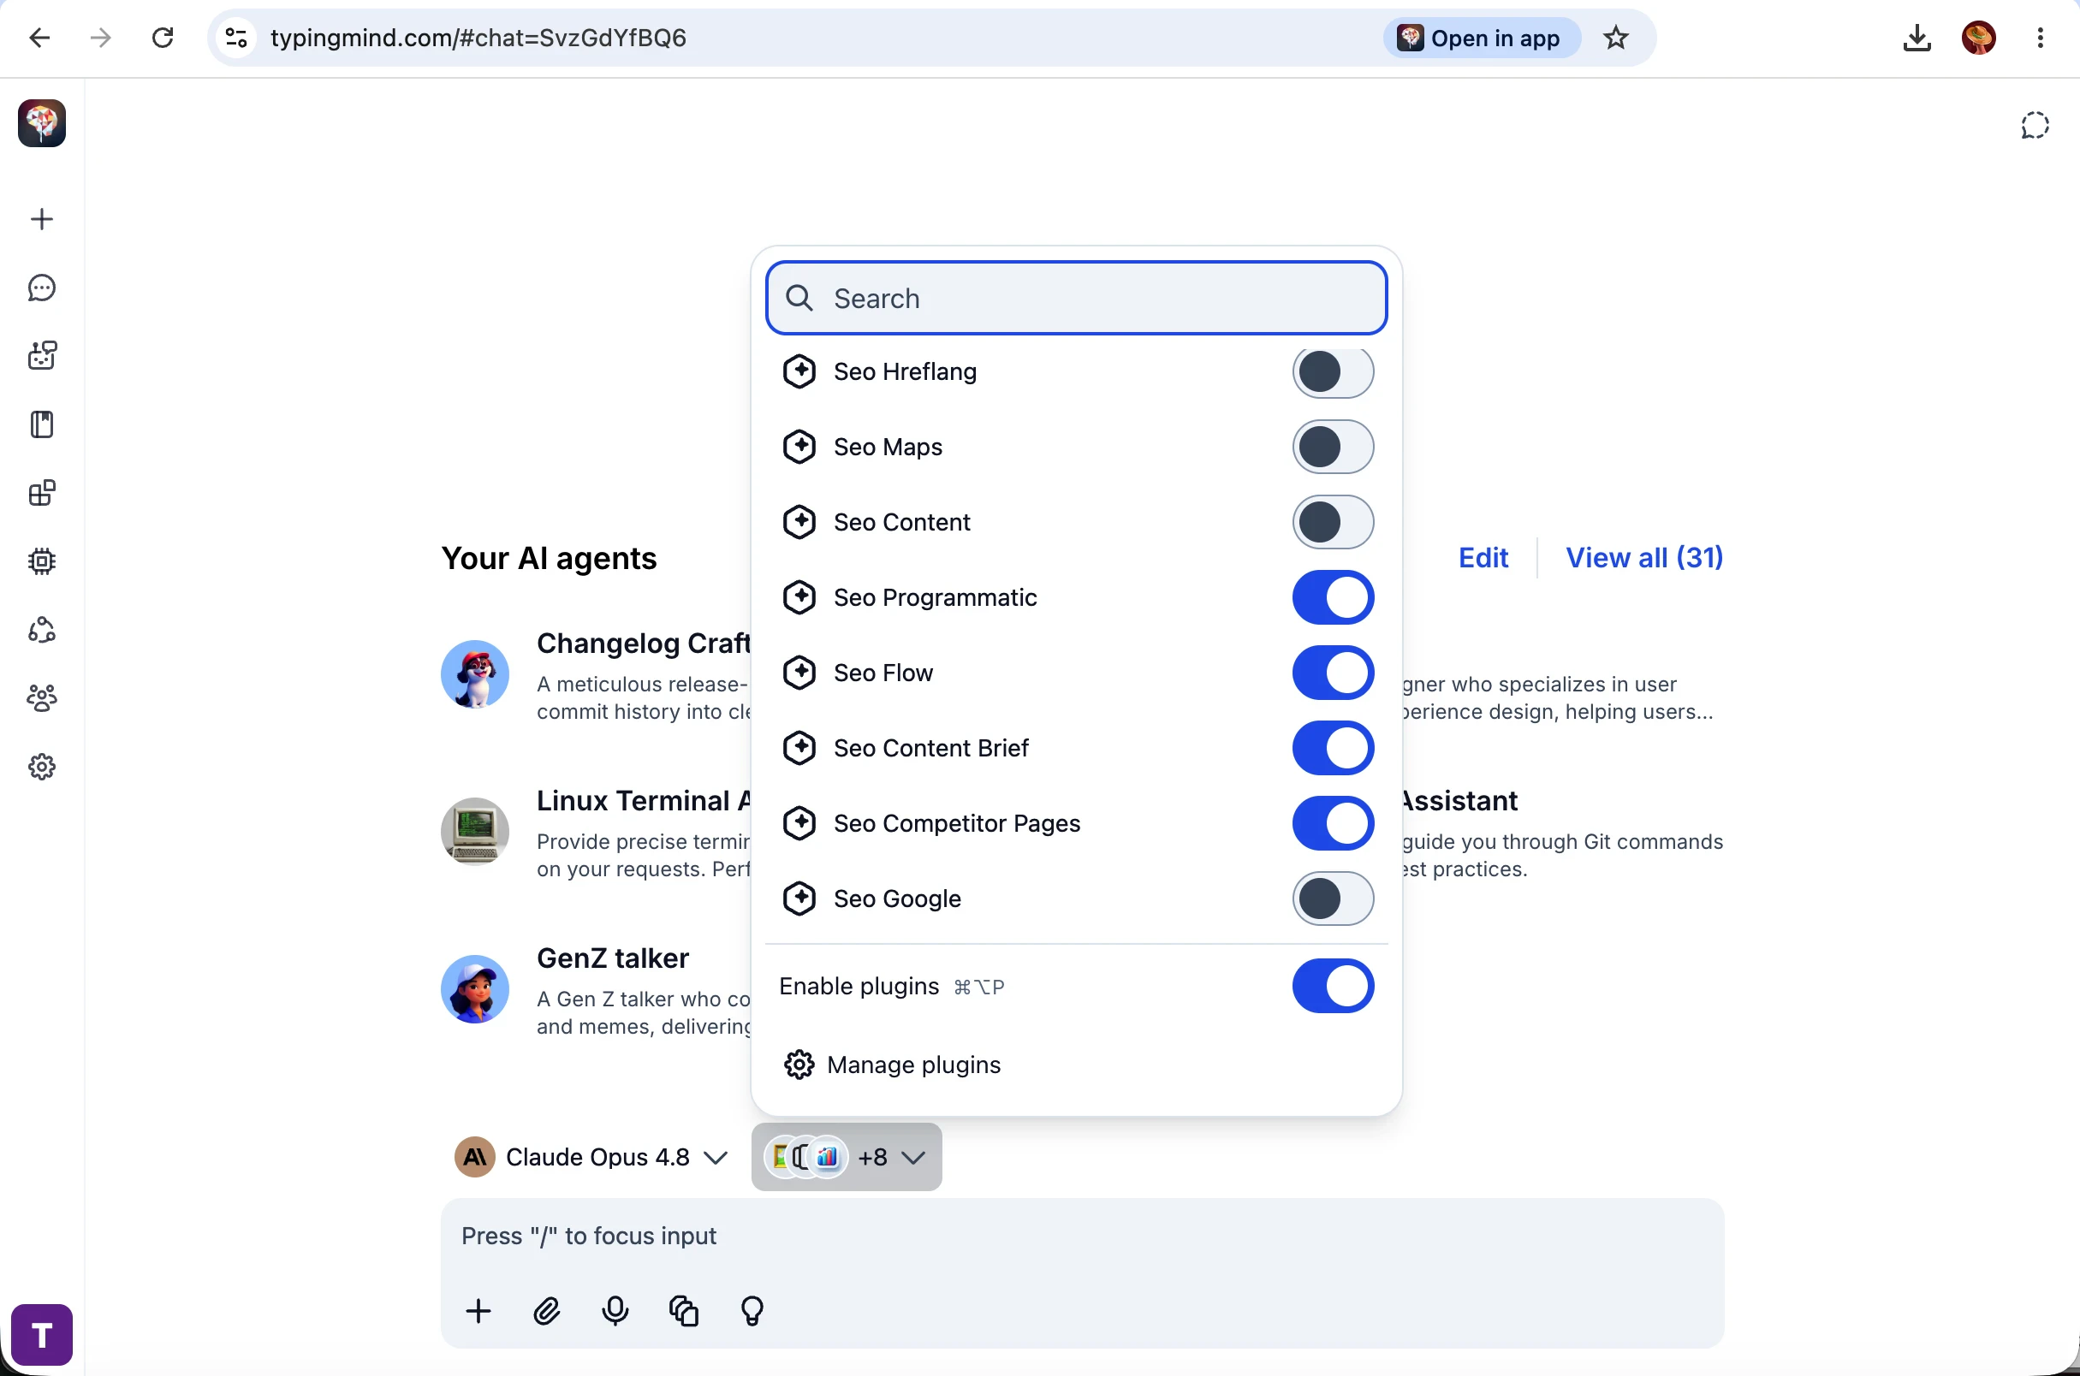The width and height of the screenshot is (2080, 1376).
Task: Start a new chat with plus icon in sidebar
Action: [x=41, y=219]
